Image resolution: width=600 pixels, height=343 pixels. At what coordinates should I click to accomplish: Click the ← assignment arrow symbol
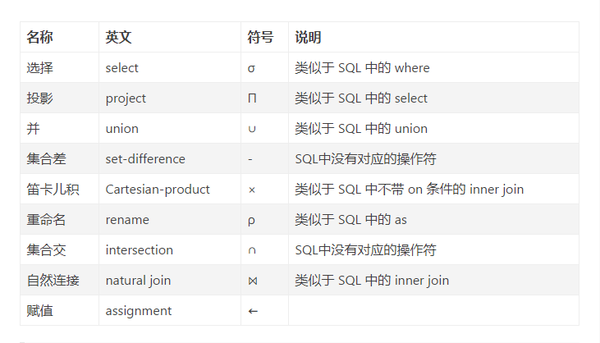pos(253,311)
